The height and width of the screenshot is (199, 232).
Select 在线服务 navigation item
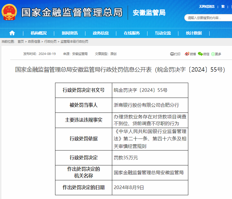(132, 33)
